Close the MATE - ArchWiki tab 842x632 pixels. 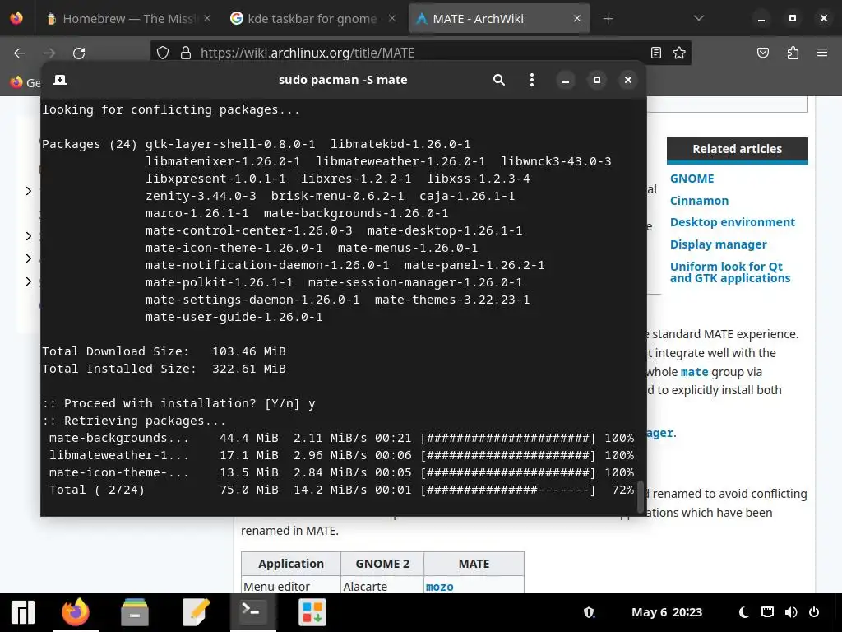(577, 18)
